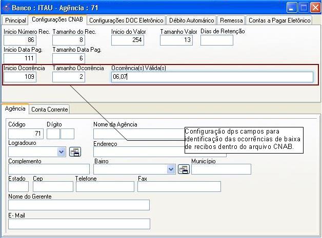Click the Agência Código field
The height and width of the screenshot is (238, 322).
tap(26, 134)
